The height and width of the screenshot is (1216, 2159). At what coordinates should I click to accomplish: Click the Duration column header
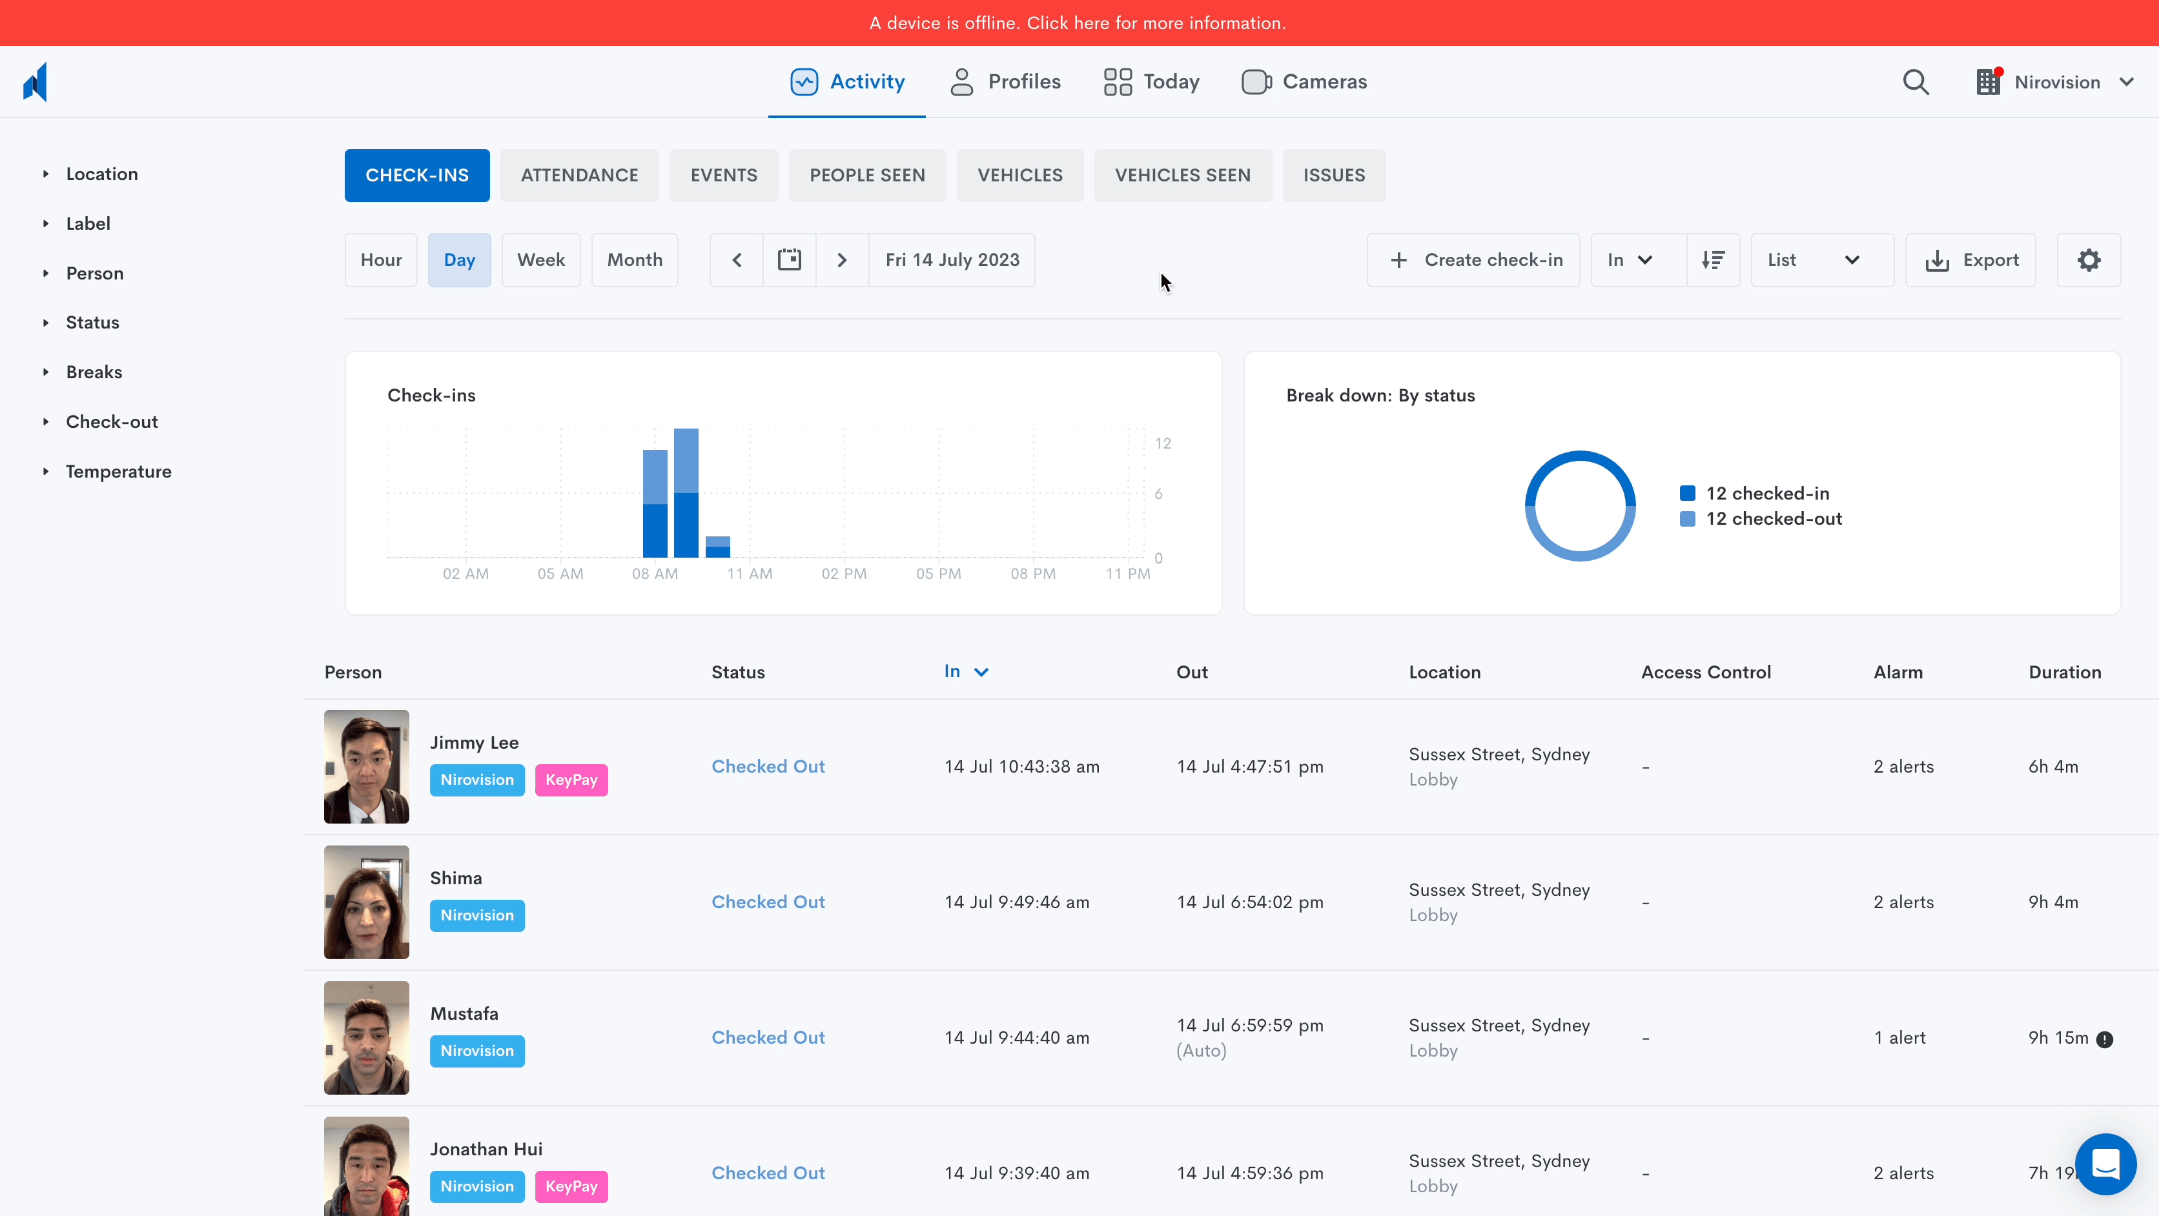2064,672
